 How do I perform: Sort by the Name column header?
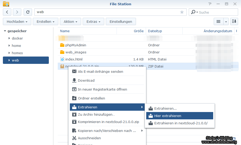click(87, 31)
